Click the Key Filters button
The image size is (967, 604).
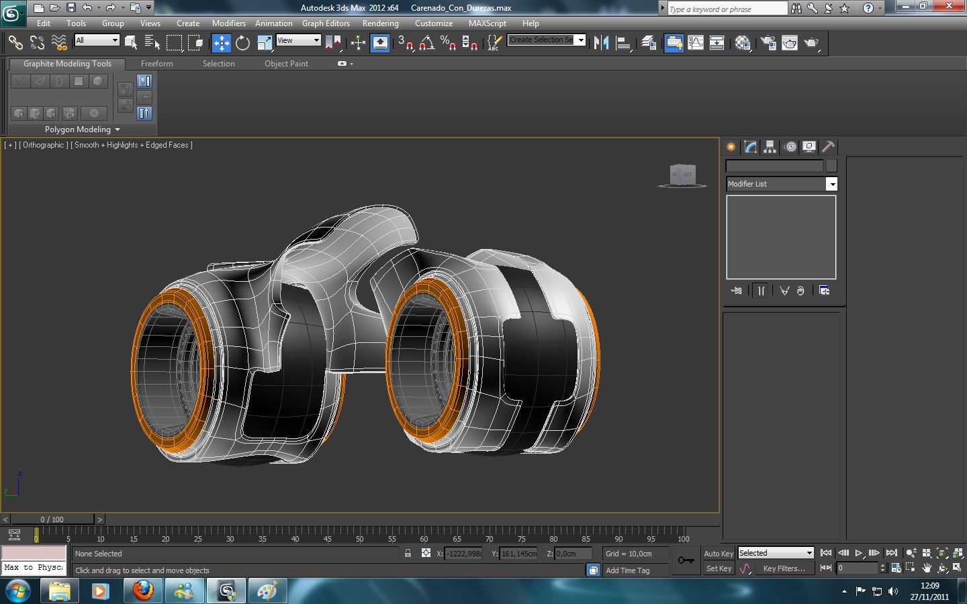[784, 568]
